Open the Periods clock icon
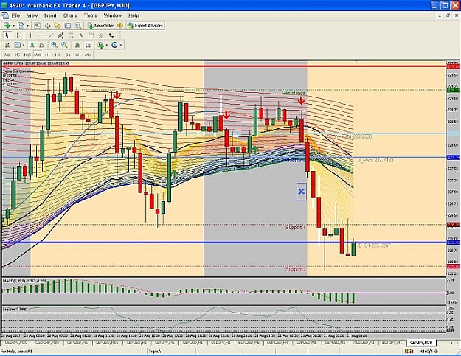 [114, 45]
